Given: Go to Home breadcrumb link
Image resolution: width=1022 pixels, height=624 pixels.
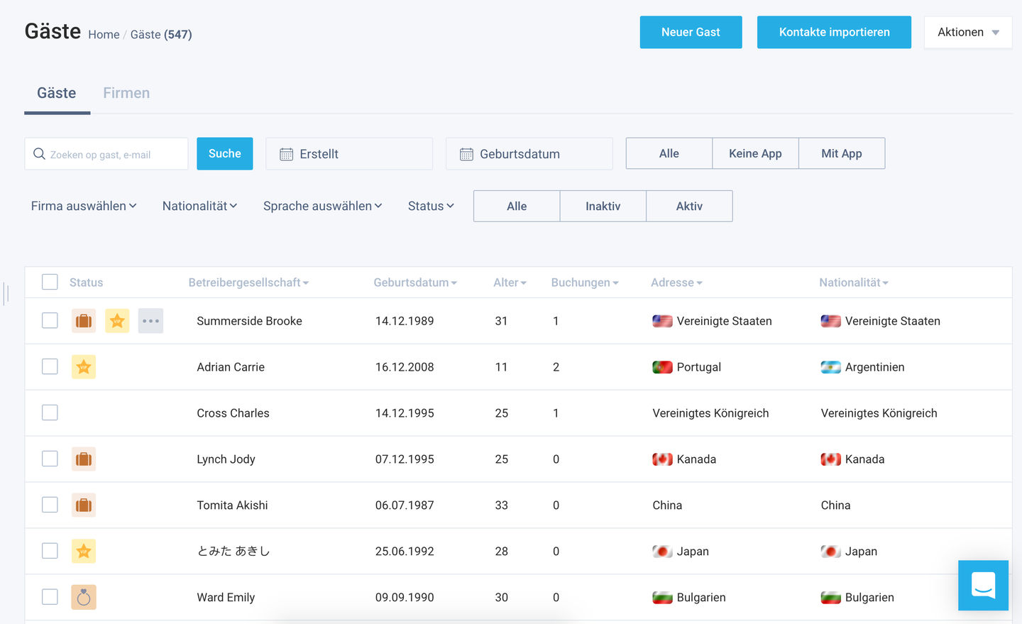Looking at the screenshot, I should point(104,34).
